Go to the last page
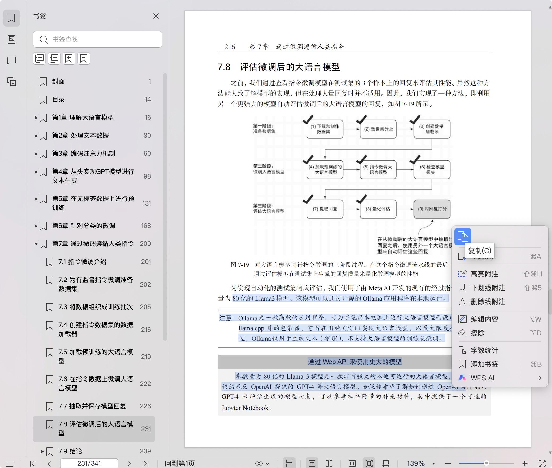Image resolution: width=552 pixels, height=468 pixels. tap(146, 463)
